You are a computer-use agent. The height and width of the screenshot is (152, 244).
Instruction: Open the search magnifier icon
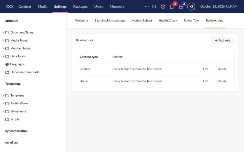[154, 6]
